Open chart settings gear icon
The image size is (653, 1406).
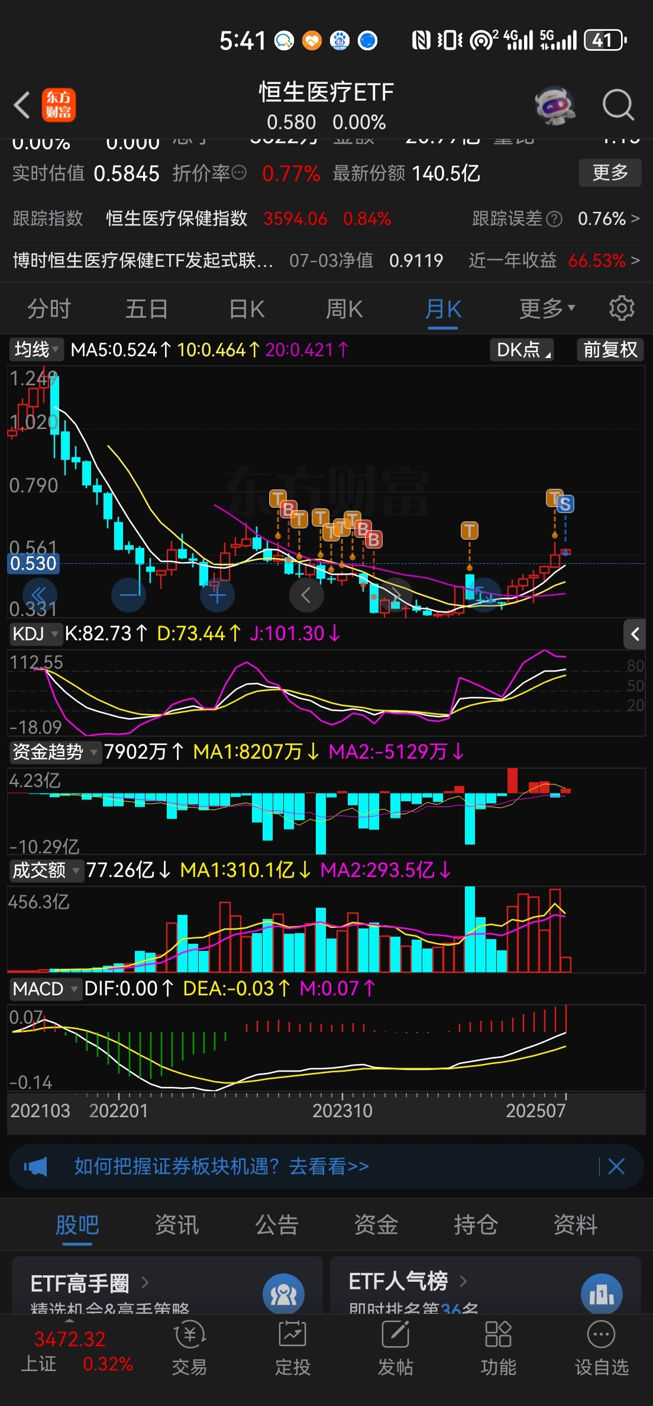click(622, 308)
